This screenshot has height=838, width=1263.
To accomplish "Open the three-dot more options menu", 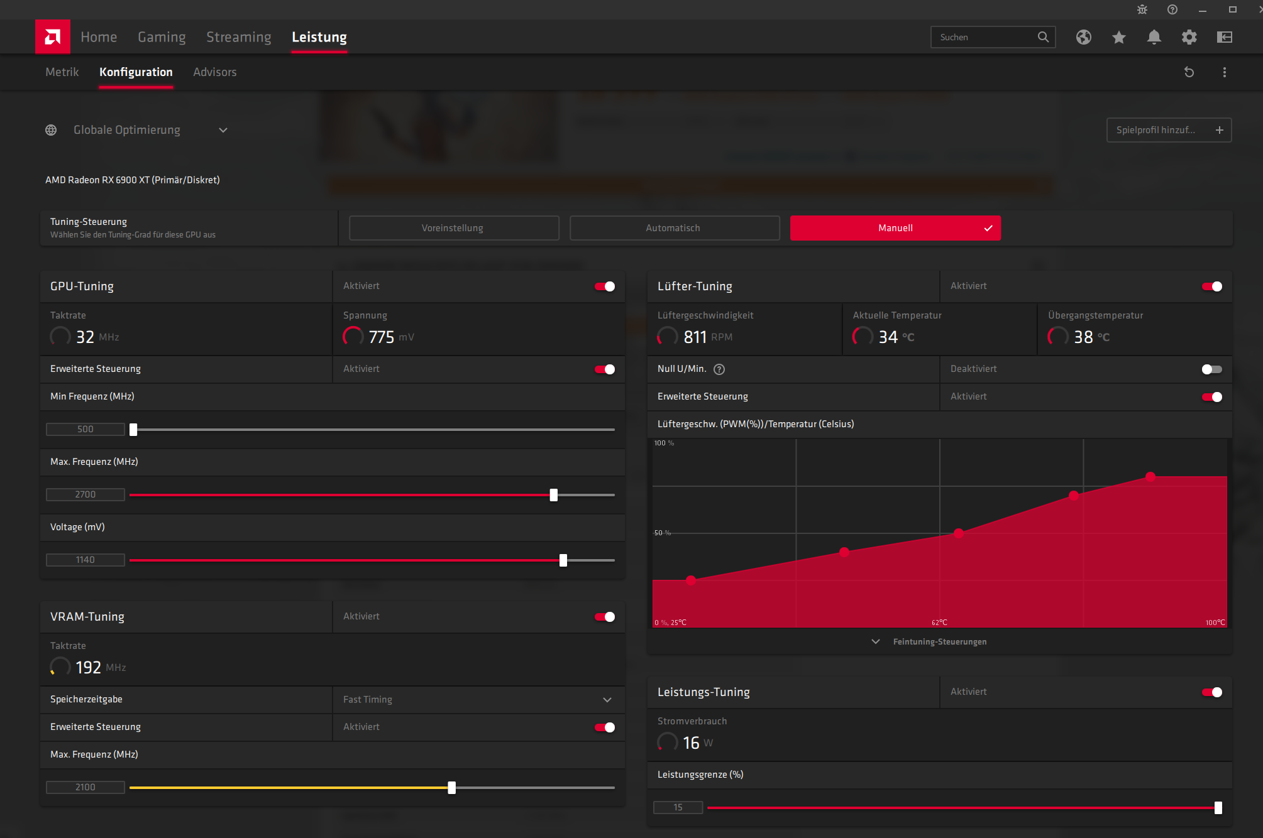I will coord(1224,72).
